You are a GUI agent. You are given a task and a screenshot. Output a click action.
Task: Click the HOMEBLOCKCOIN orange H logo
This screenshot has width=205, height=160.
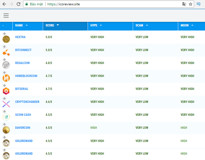click(x=6, y=78)
